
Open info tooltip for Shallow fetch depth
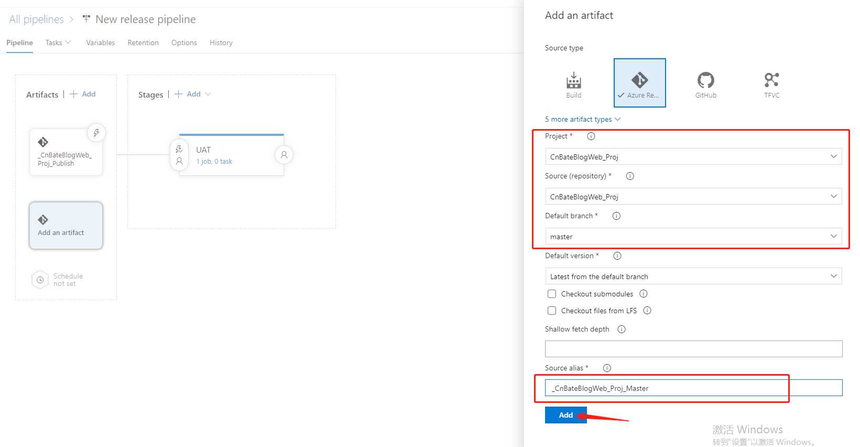coord(622,329)
